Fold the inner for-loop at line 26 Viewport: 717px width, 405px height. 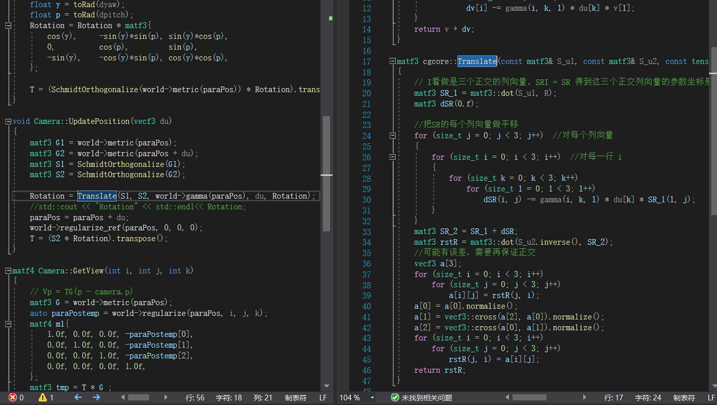(x=392, y=157)
